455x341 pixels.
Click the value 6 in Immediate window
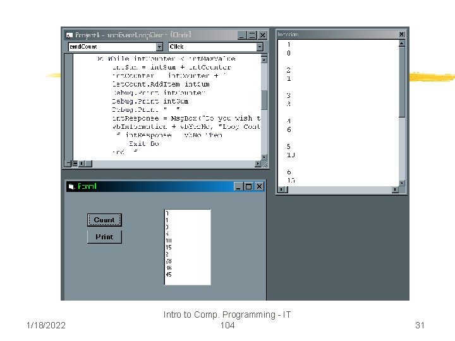click(x=289, y=129)
